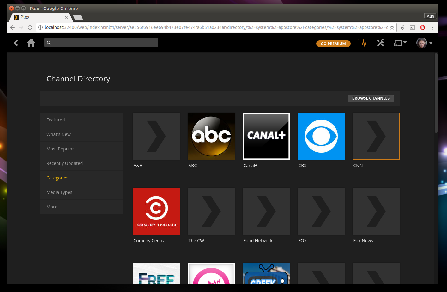Screen dimensions: 447x292
Task: Click The CW channel title
Action: 196,241
